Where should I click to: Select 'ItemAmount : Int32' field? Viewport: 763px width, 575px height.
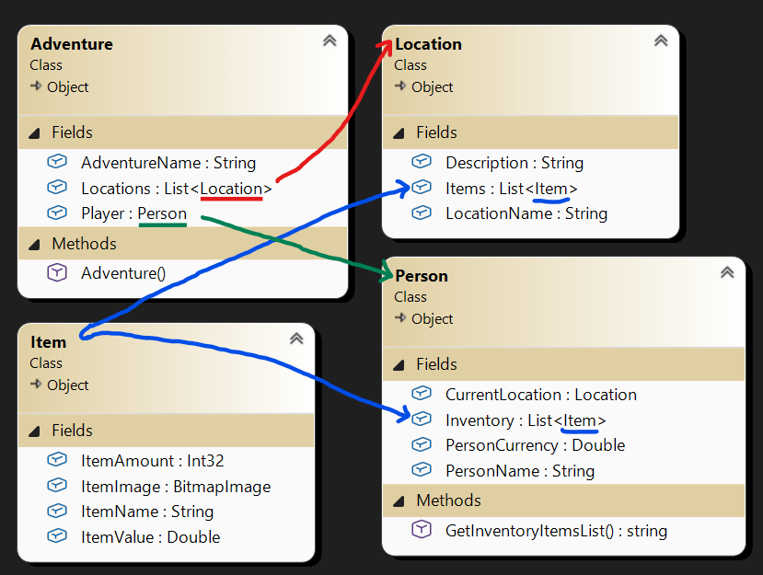coord(153,461)
